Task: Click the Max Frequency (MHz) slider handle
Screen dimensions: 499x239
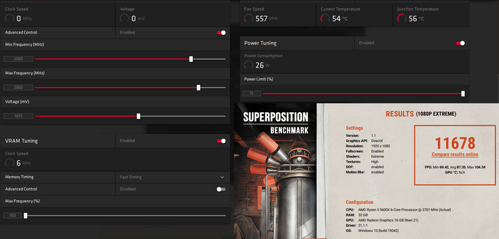Action: click(x=198, y=87)
